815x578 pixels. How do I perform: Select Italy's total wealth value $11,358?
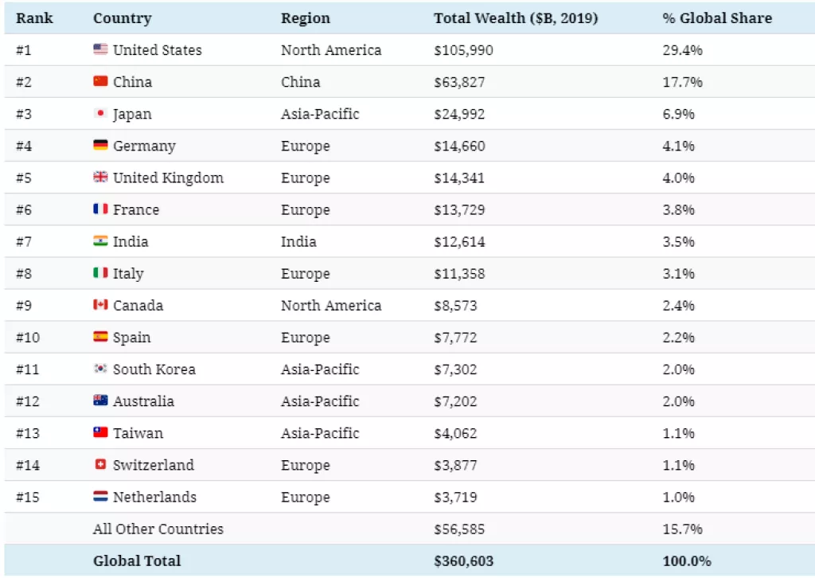[459, 273]
